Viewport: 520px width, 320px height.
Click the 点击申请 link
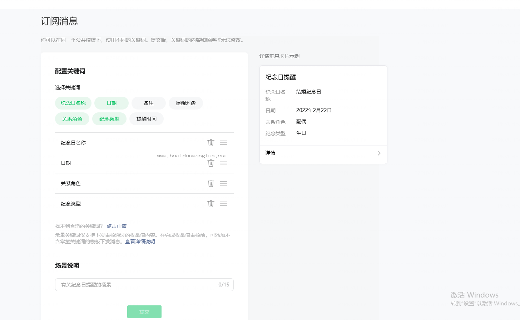pos(117,226)
